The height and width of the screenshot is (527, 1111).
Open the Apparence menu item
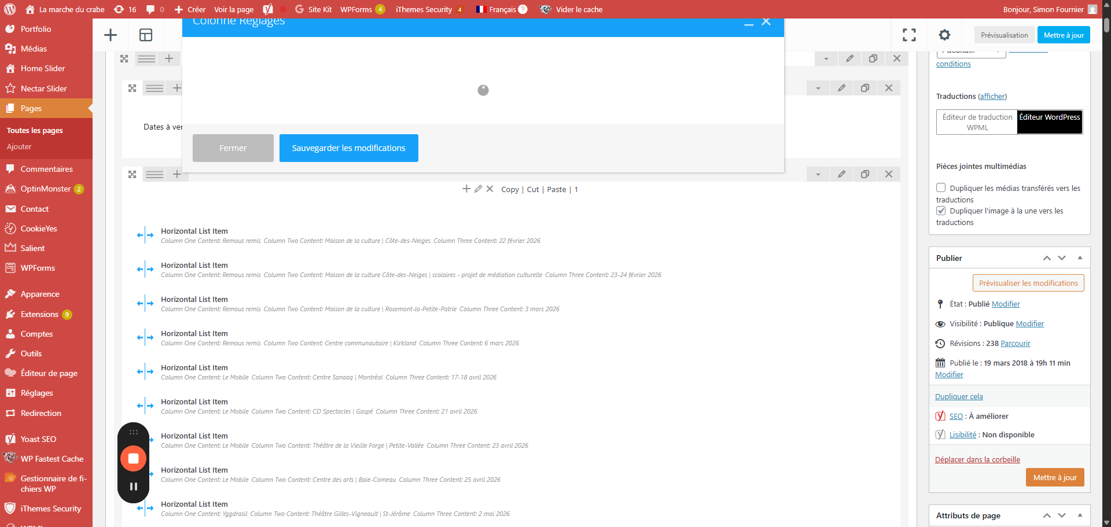tap(40, 294)
